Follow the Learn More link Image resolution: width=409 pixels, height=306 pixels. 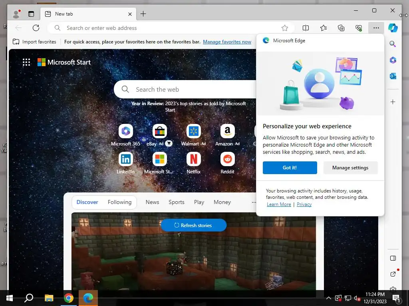coord(279,204)
